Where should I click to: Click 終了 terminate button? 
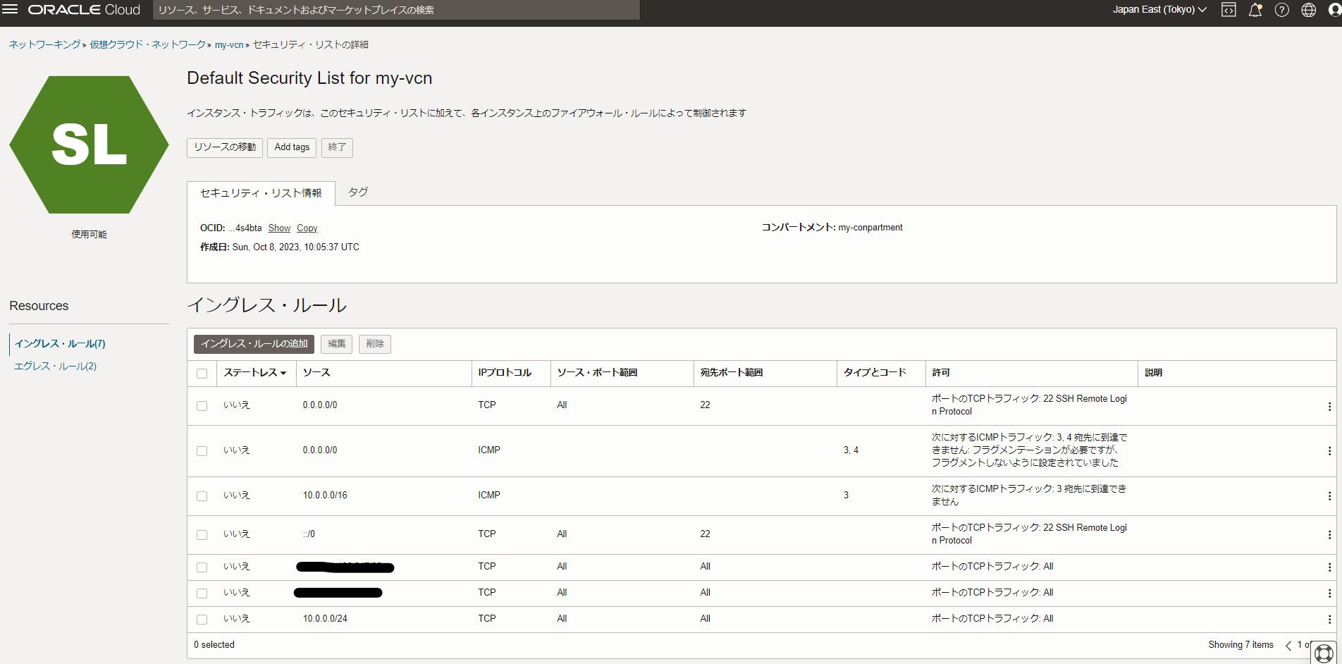(337, 147)
